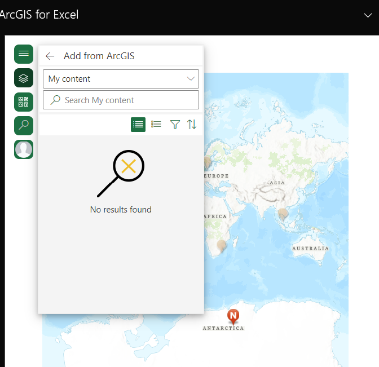
Task: Select the red N marker on Antarctica
Action: 233,316
